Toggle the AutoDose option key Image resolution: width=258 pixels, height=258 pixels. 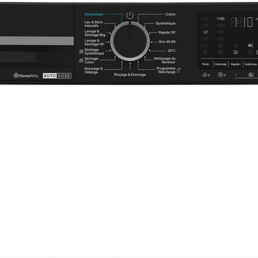[251, 64]
